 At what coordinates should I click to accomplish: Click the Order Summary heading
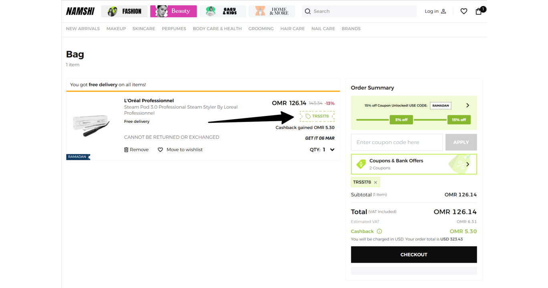coord(373,88)
